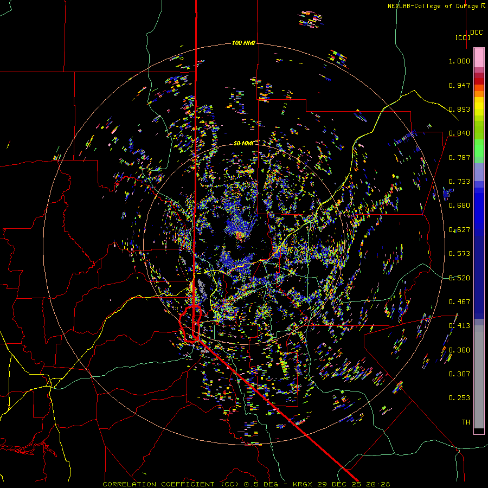Click the 0.947 legend value
This screenshot has width=488, height=488.
click(459, 85)
